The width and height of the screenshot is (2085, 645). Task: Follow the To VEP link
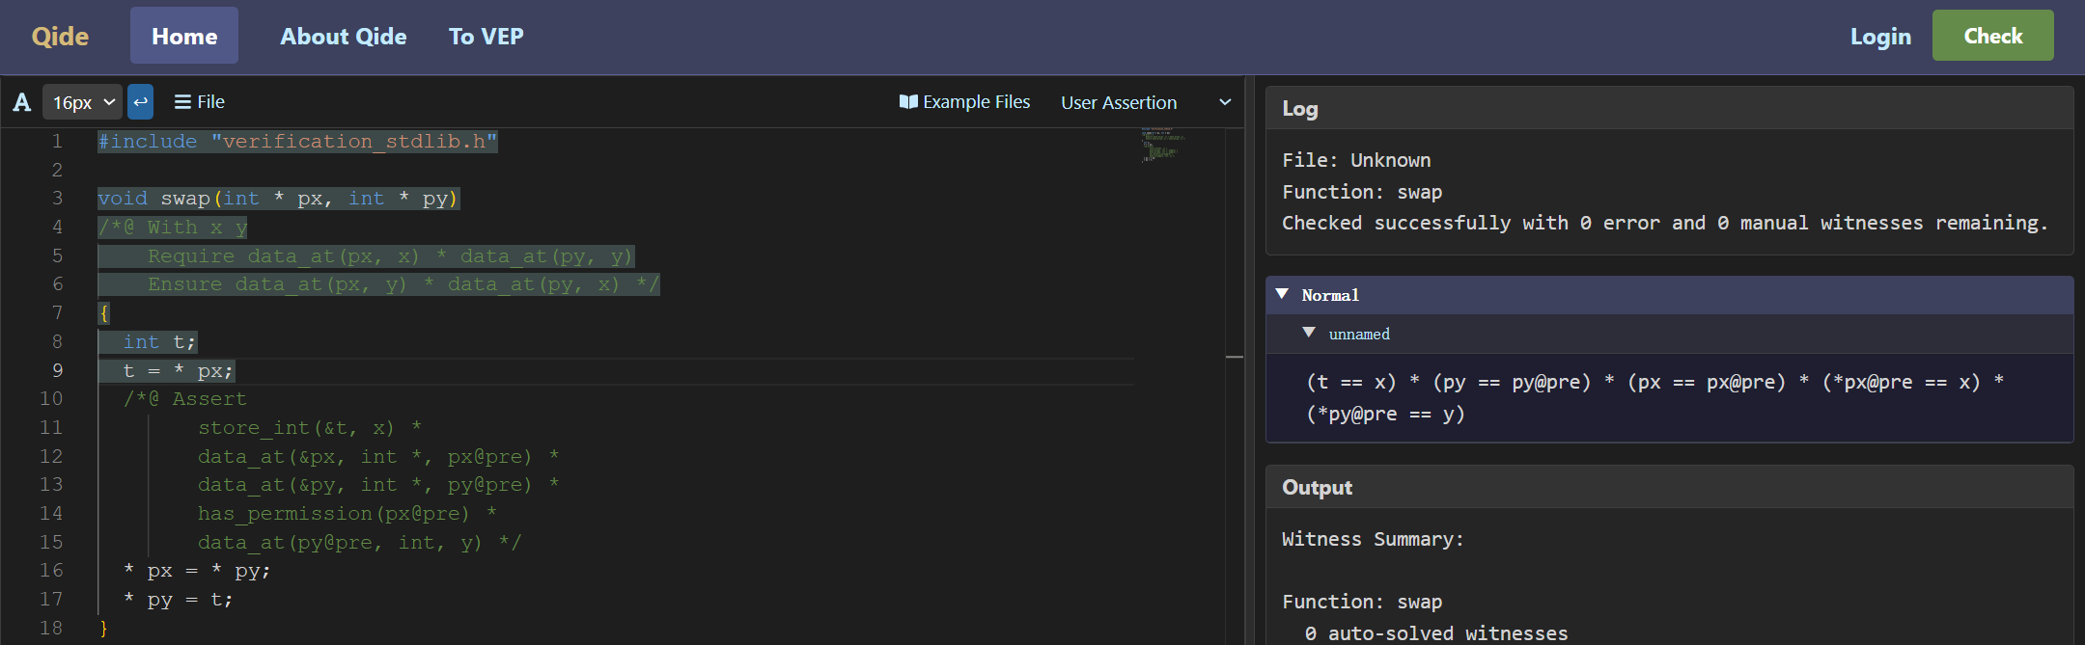pos(486,37)
